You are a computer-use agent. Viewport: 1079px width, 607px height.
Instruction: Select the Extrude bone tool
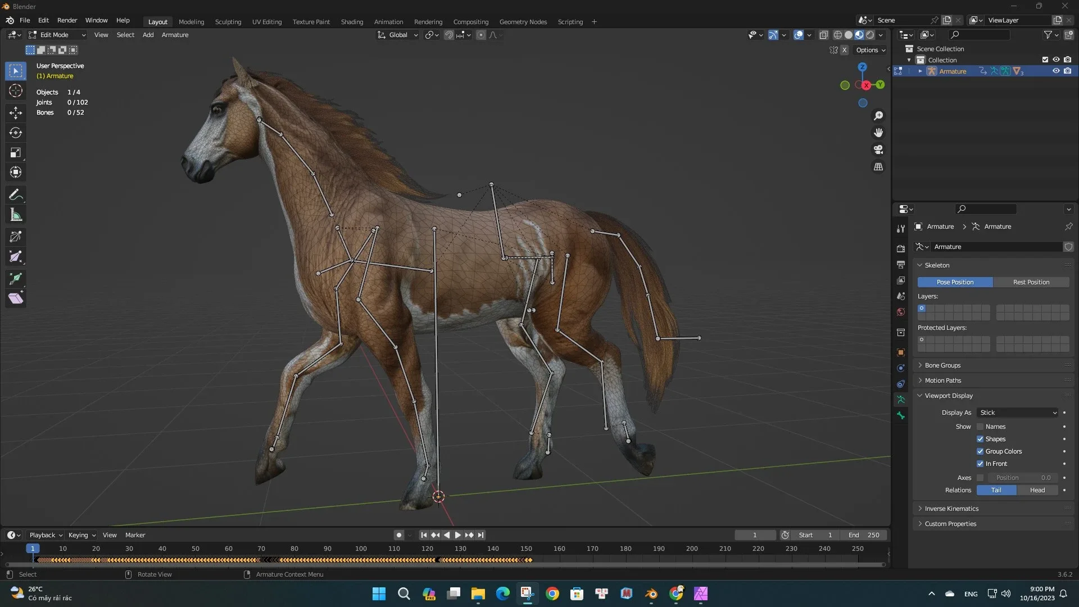point(16,278)
